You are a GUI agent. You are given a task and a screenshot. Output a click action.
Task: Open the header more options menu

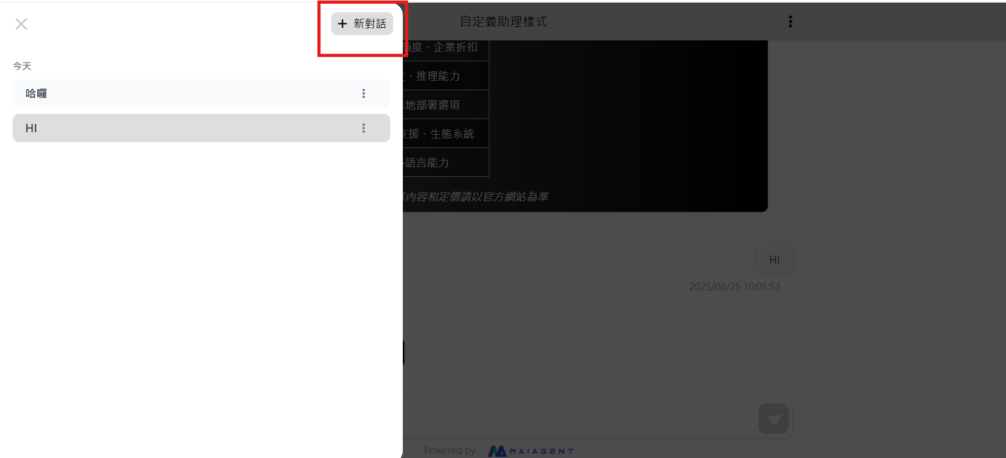(790, 22)
